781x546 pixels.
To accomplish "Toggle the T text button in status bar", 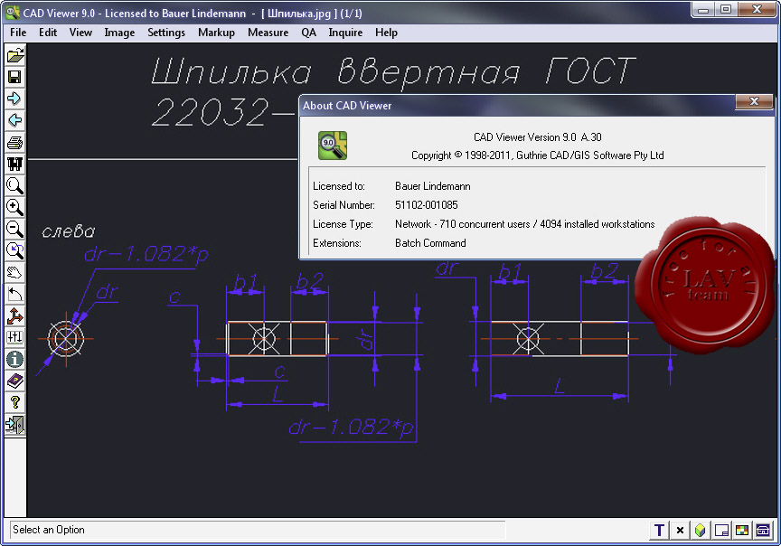I will (659, 530).
